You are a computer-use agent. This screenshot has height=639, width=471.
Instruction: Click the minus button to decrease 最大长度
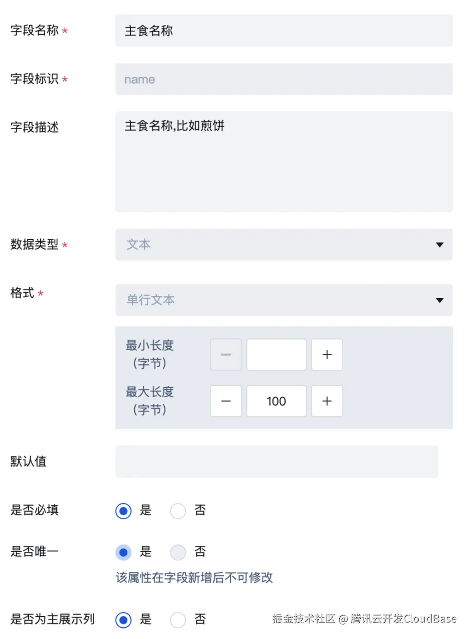point(226,401)
